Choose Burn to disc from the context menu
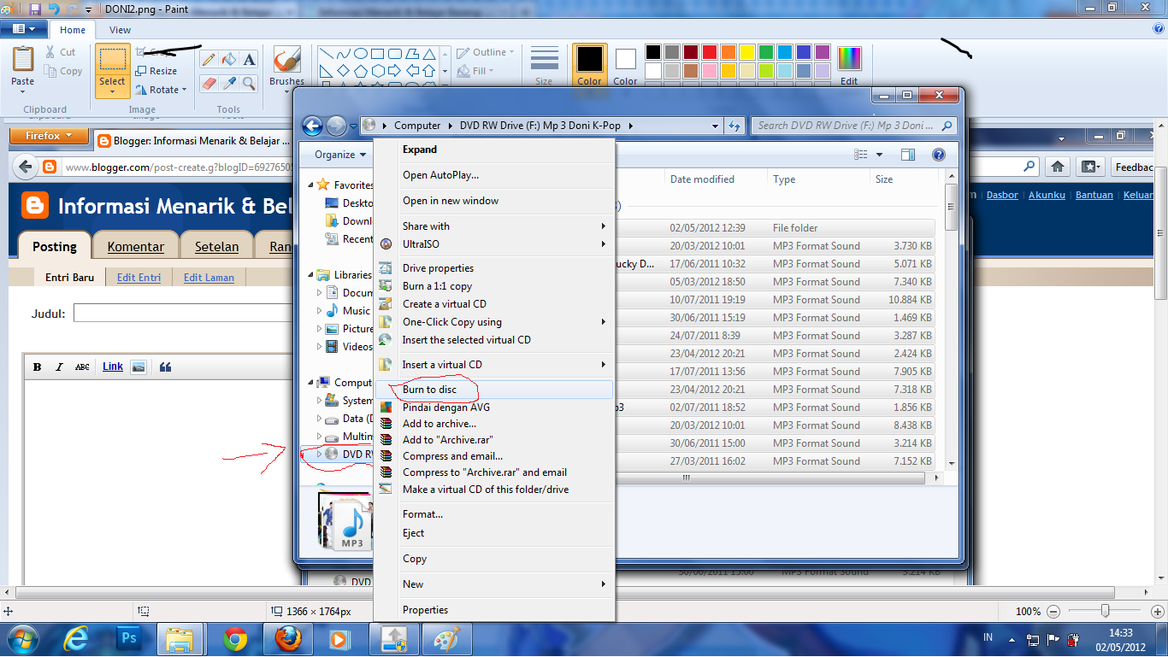Image resolution: width=1168 pixels, height=657 pixels. pos(431,389)
